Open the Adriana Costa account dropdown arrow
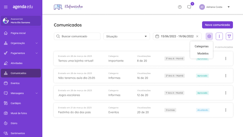This screenshot has height=137, width=243. point(229,7)
